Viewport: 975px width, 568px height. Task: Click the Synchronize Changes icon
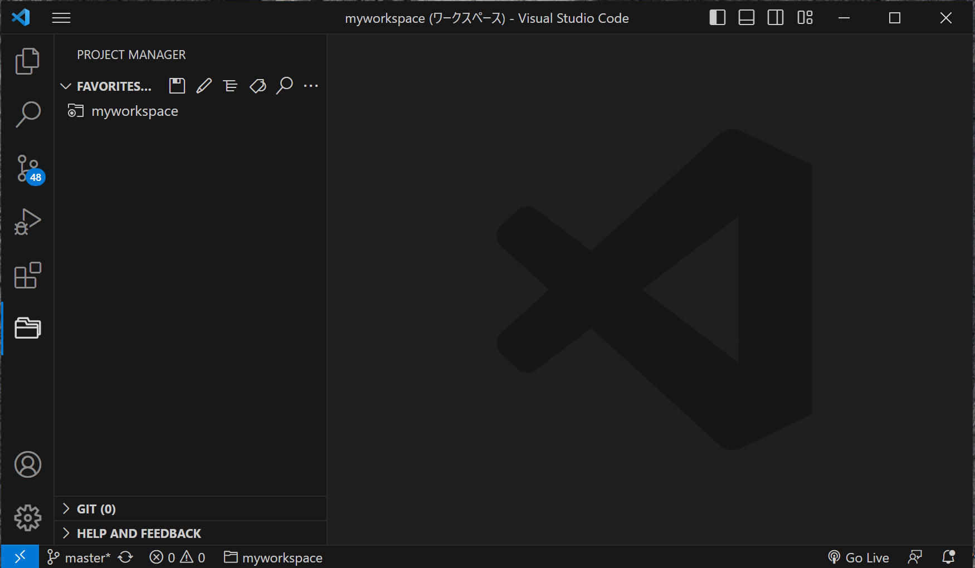point(125,557)
